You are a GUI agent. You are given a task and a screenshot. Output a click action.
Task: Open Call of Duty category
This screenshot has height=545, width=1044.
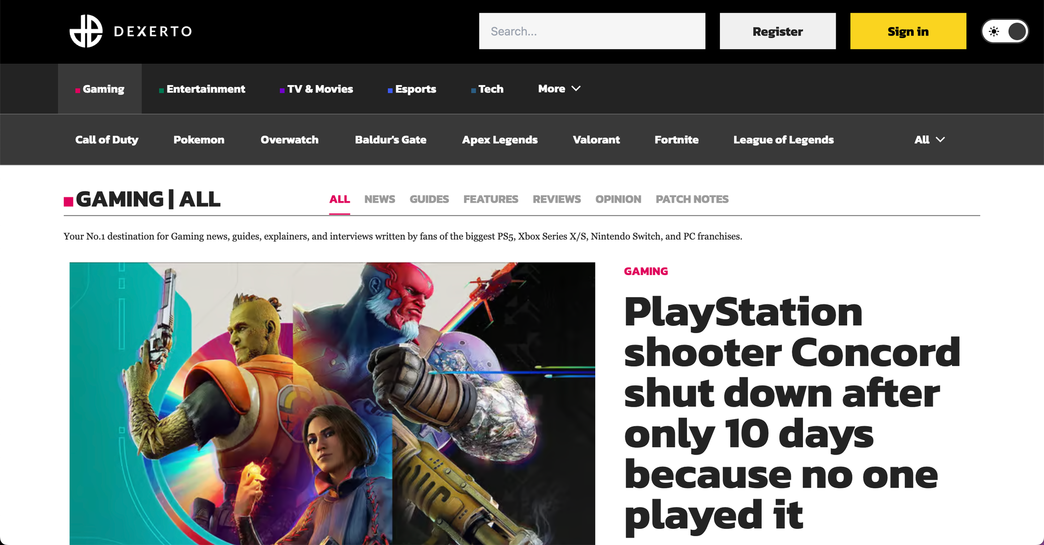107,139
